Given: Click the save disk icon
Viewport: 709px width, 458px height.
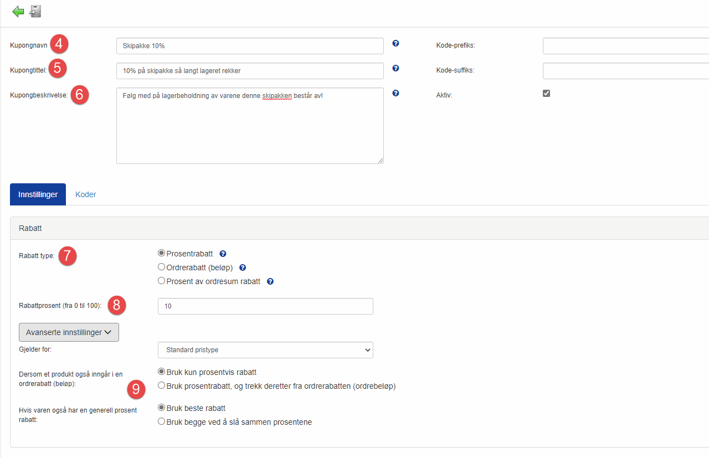Looking at the screenshot, I should [x=35, y=11].
